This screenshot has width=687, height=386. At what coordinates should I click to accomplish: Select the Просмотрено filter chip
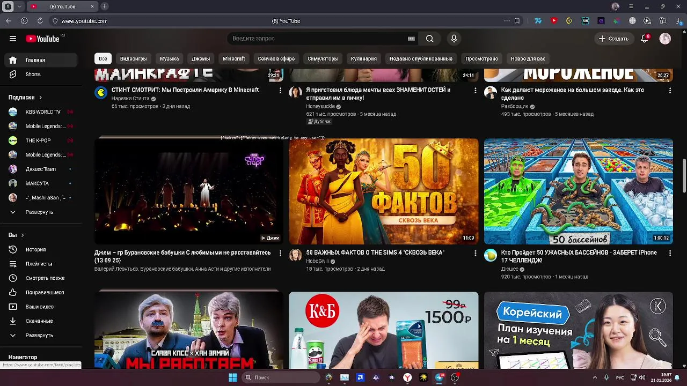[x=481, y=58]
